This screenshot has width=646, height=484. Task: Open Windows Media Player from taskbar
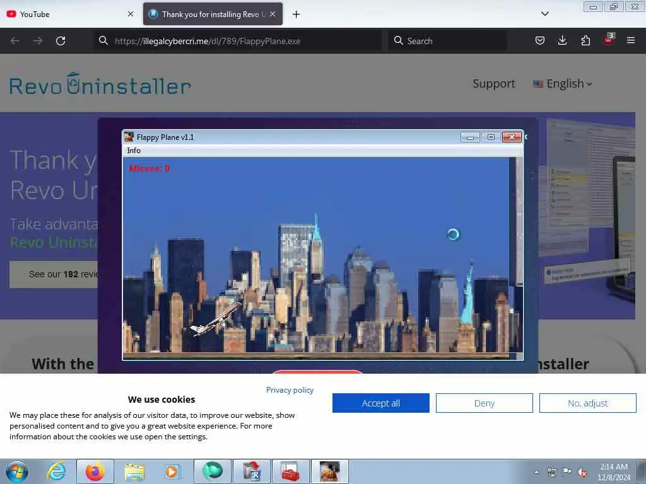pyautogui.click(x=173, y=471)
